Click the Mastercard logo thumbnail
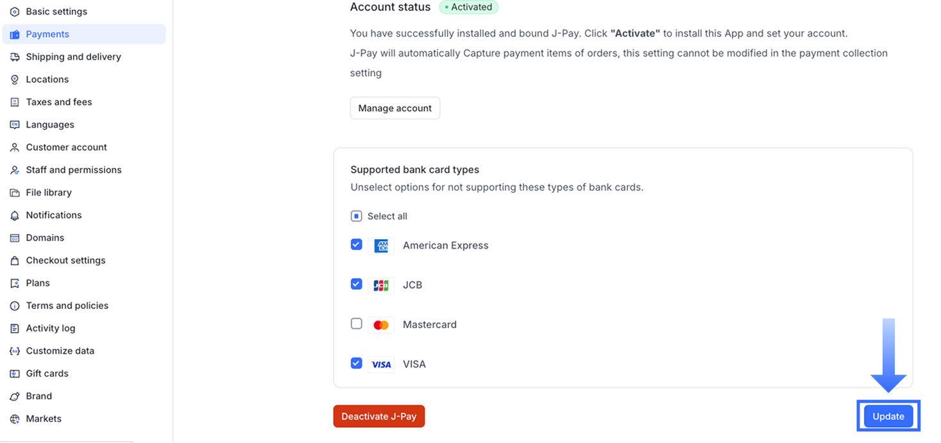This screenshot has height=443, width=941. click(x=381, y=325)
